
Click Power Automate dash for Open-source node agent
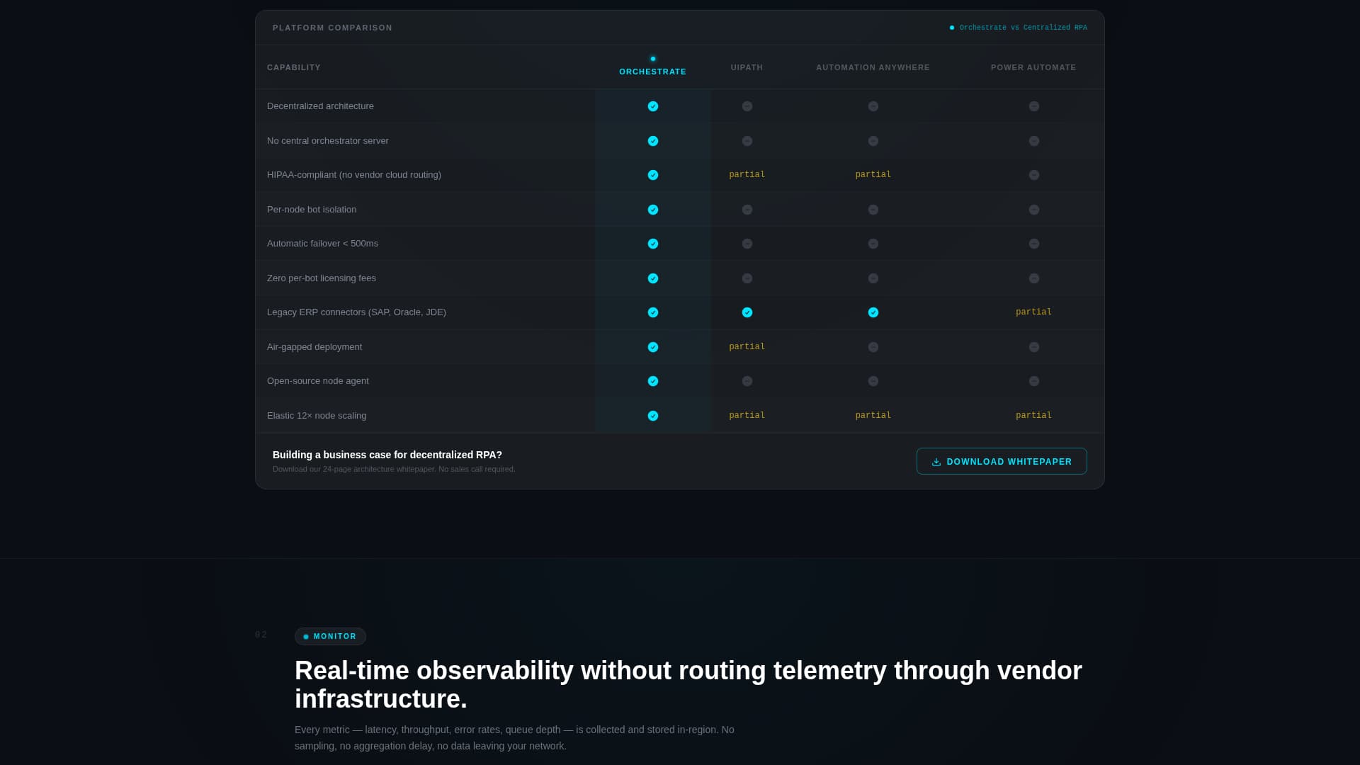pos(1034,381)
